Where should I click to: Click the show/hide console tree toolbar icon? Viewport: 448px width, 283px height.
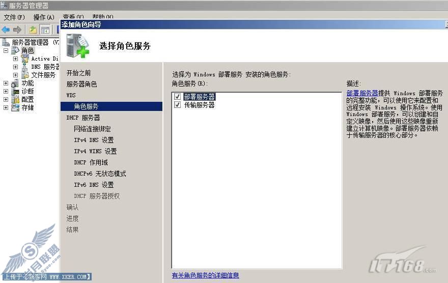tap(45, 30)
